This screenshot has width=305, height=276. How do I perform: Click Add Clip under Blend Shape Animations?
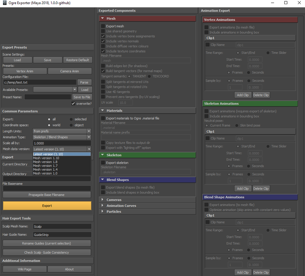pos(243,272)
